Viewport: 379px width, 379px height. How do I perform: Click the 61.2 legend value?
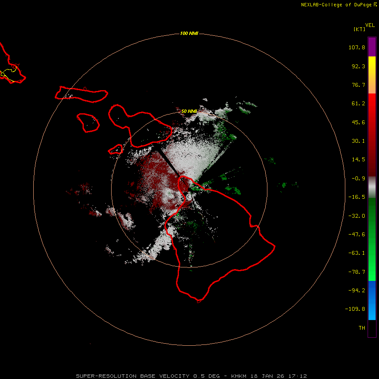coord(358,104)
